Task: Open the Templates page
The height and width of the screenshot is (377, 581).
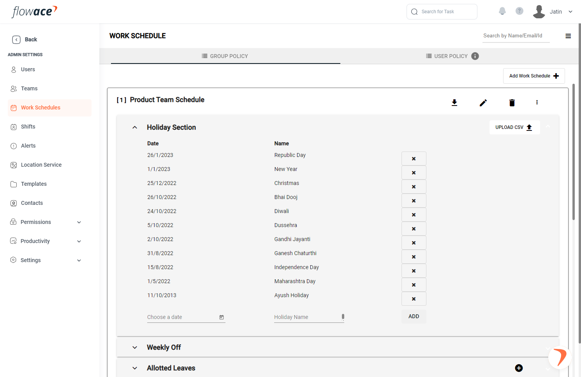Action: (x=49, y=184)
